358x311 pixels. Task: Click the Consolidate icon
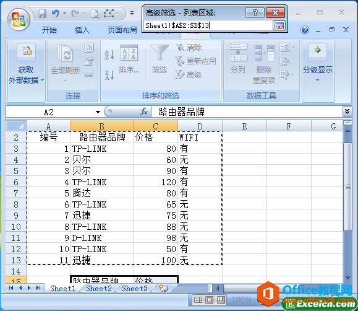coord(284,61)
